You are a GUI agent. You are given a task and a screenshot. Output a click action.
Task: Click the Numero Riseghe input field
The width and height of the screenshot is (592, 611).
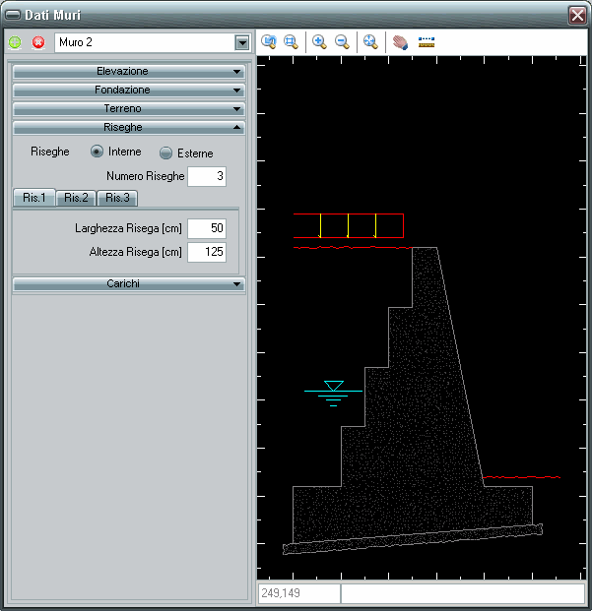click(207, 176)
